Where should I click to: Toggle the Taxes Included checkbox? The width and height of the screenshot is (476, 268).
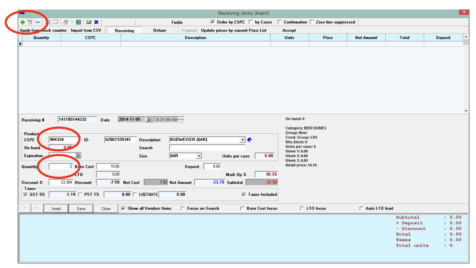click(243, 194)
